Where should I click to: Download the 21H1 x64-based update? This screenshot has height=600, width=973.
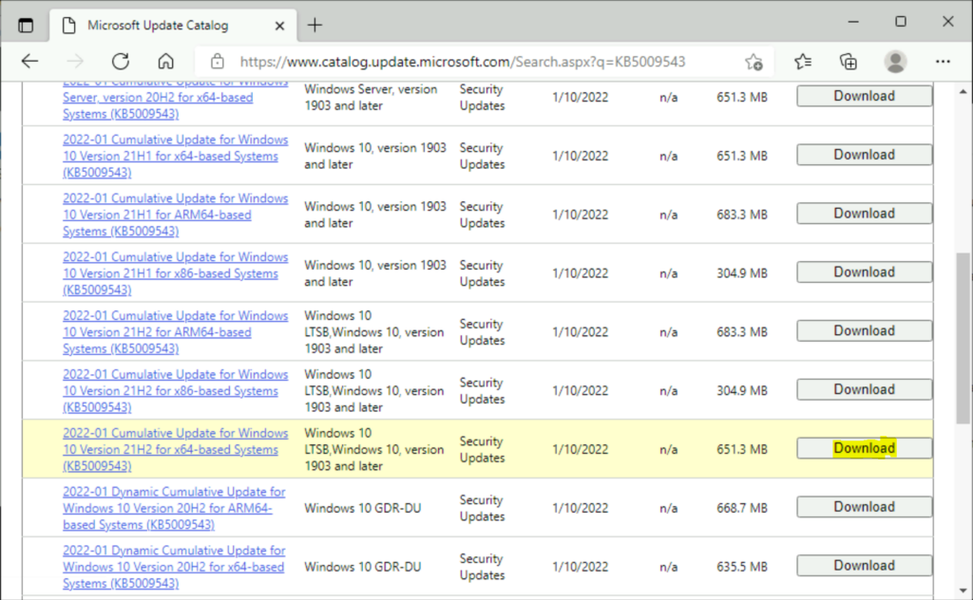click(865, 155)
